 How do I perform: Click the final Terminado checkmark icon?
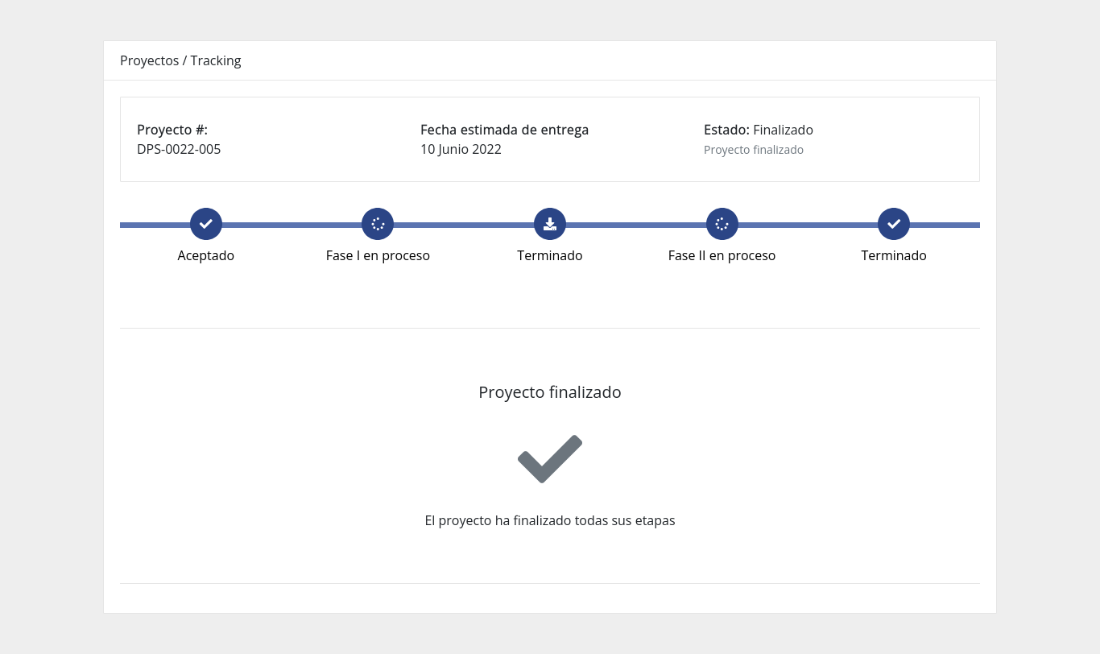894,224
